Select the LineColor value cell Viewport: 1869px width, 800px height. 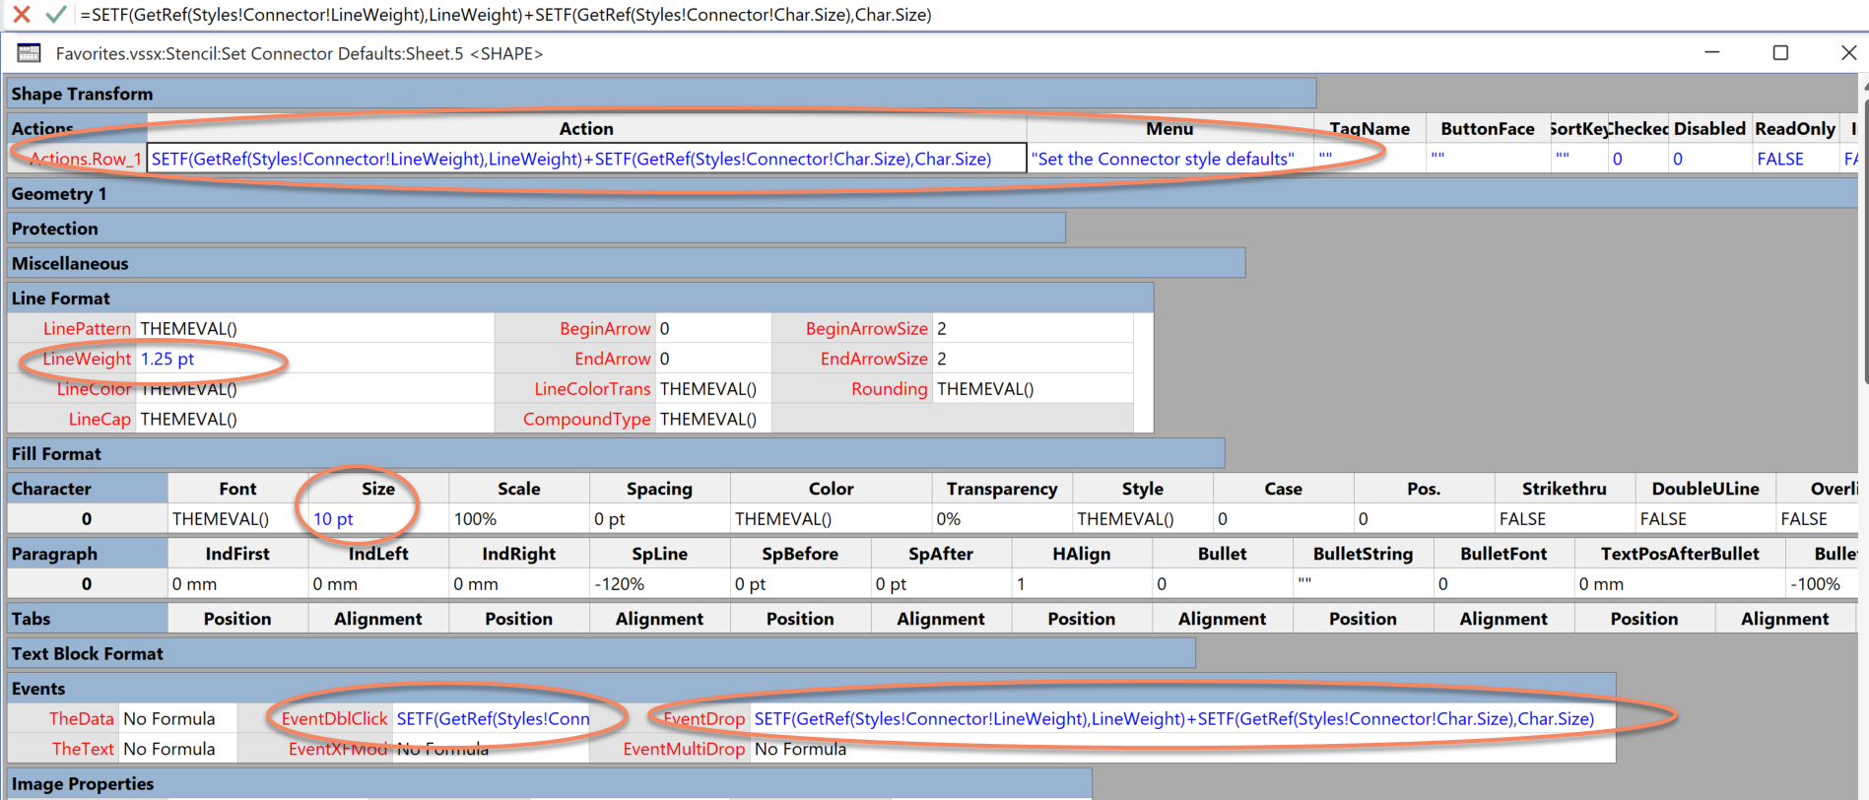314,389
